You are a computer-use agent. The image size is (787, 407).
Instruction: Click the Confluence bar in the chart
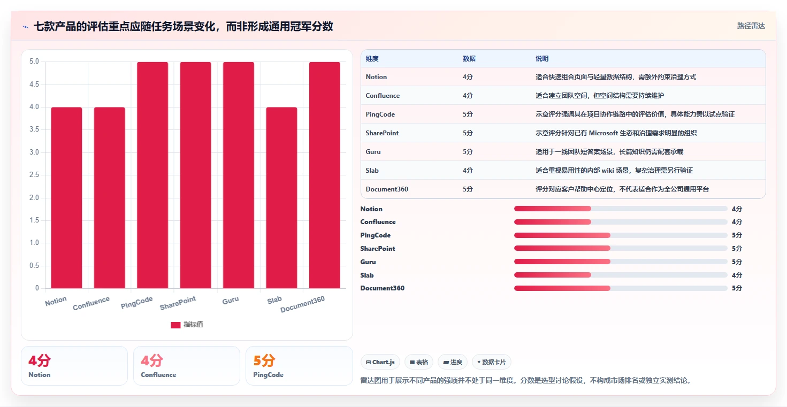coord(110,198)
